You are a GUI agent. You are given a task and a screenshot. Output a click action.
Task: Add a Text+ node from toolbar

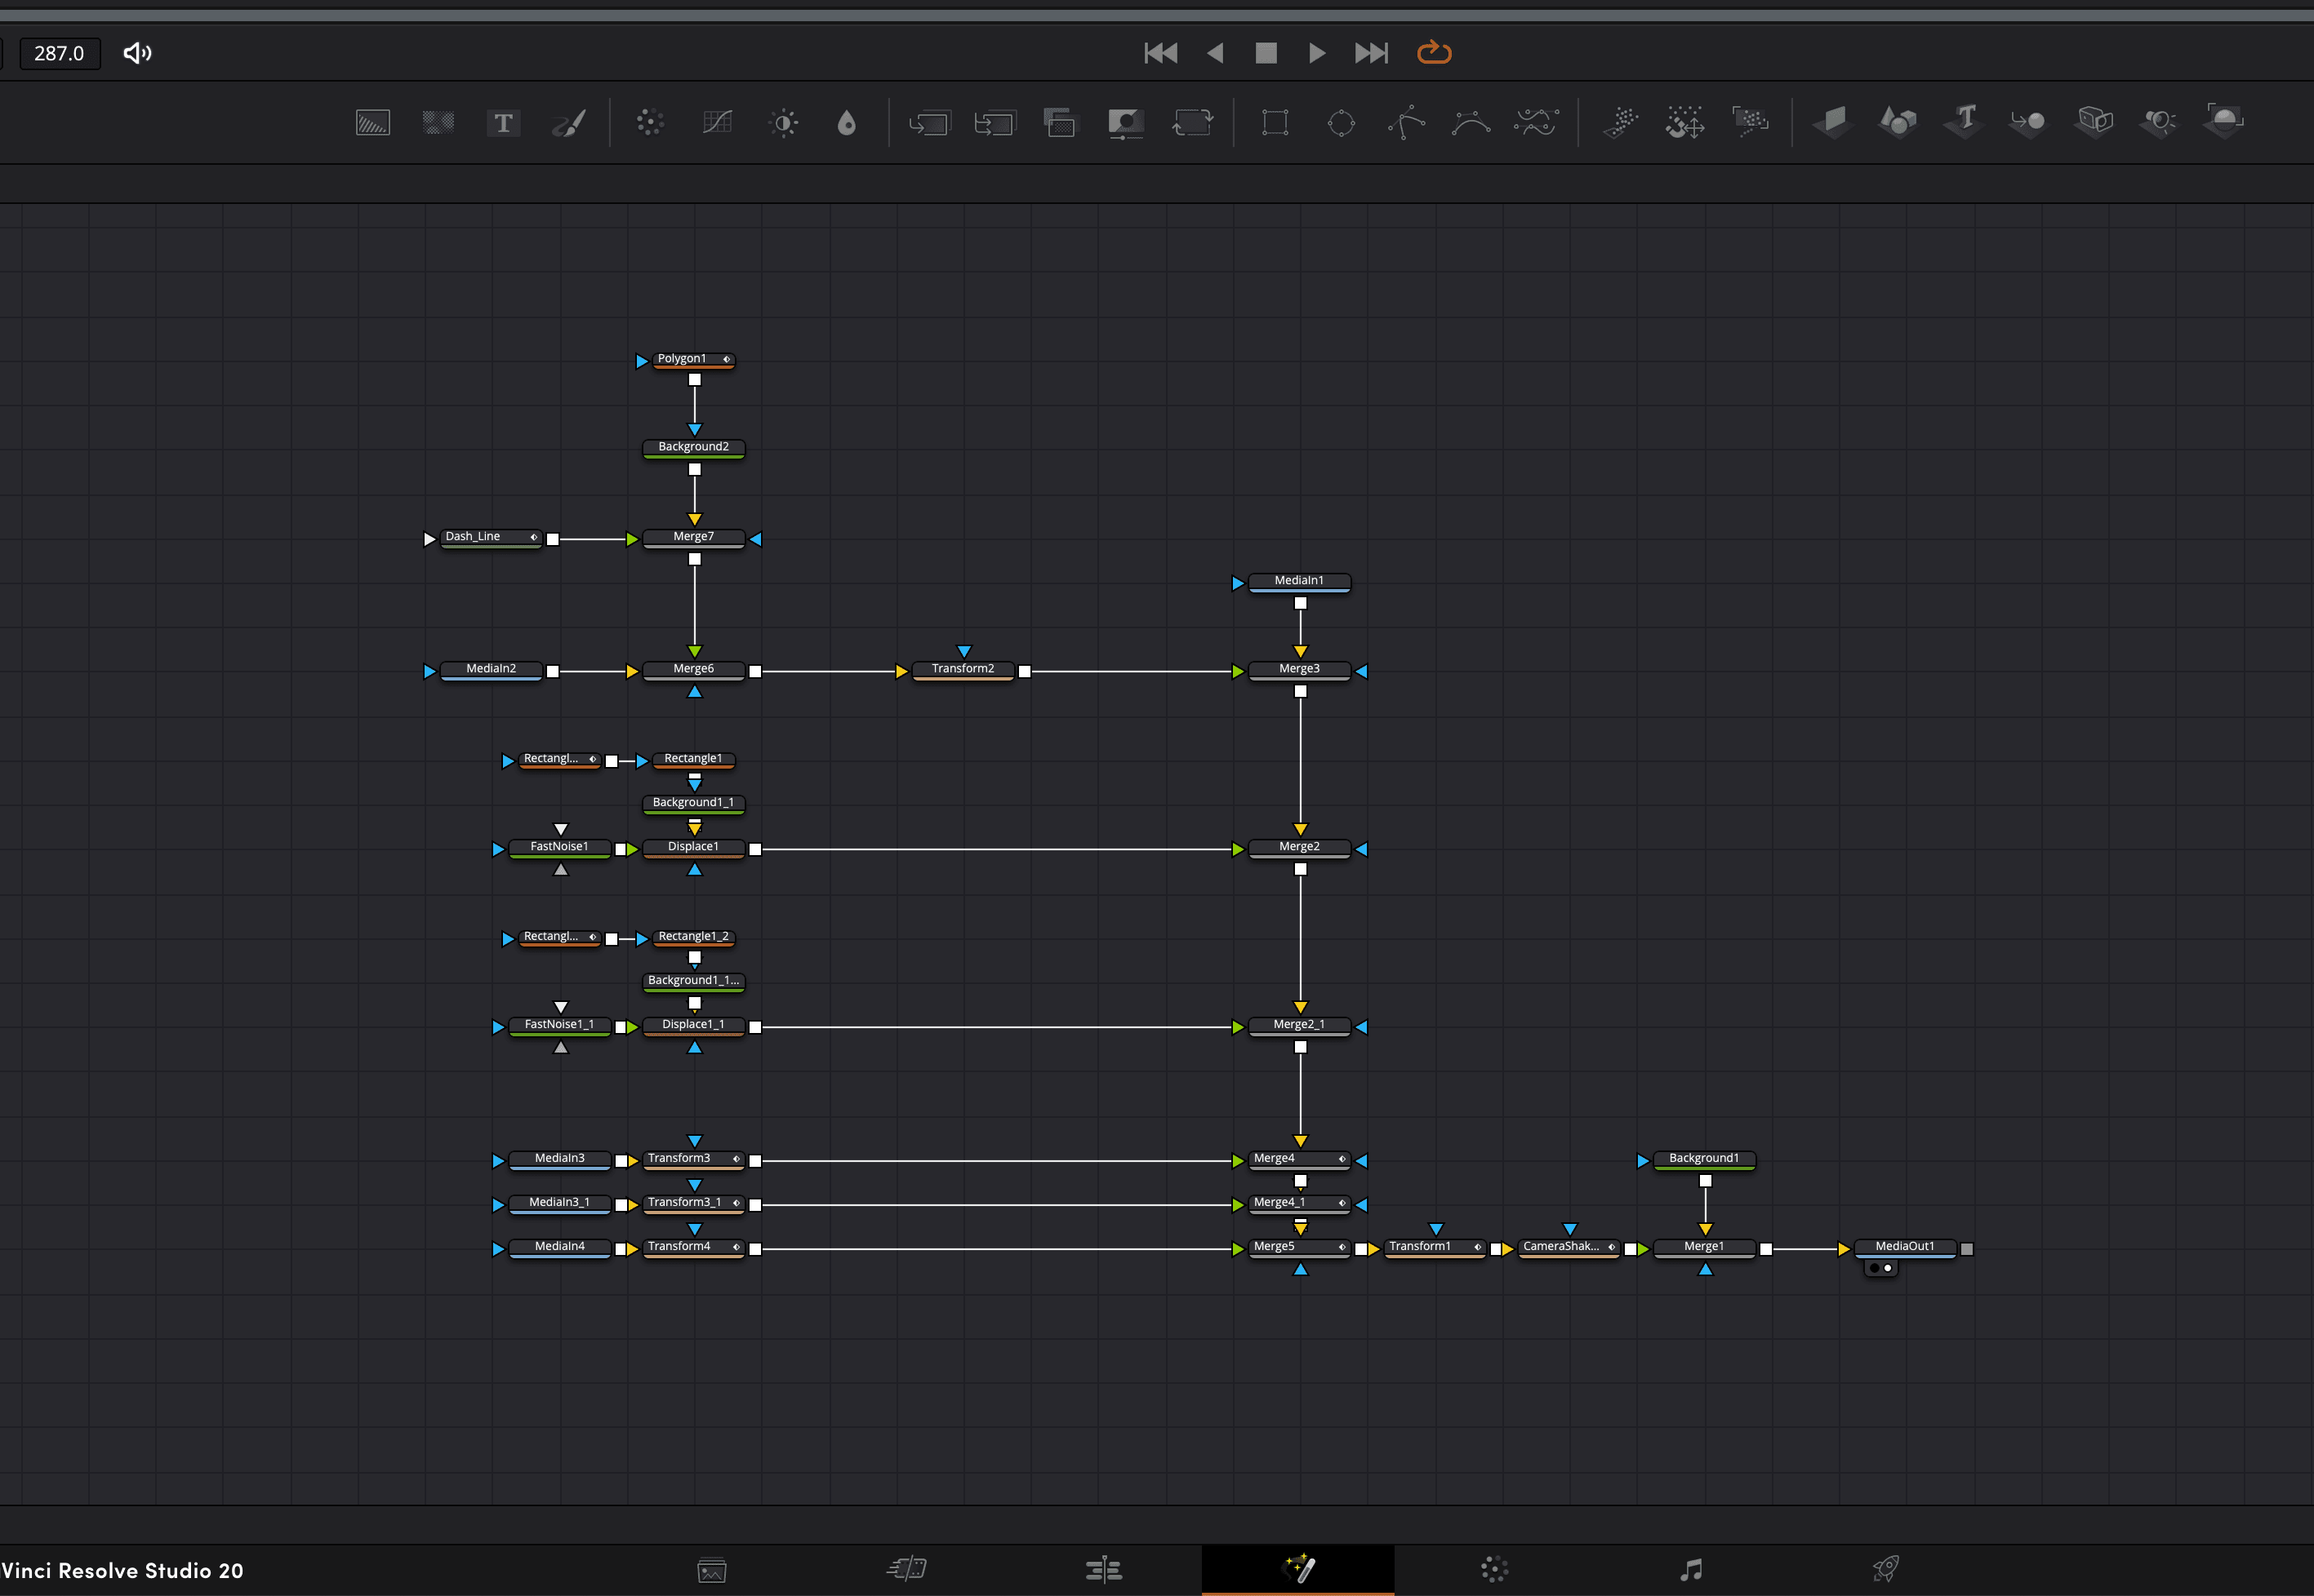(503, 123)
